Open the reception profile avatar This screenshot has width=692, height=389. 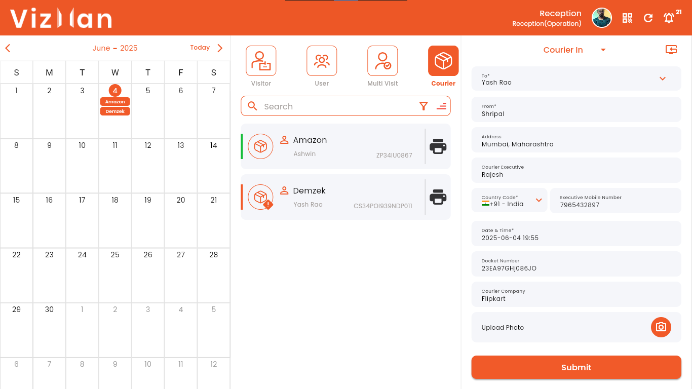(x=602, y=18)
